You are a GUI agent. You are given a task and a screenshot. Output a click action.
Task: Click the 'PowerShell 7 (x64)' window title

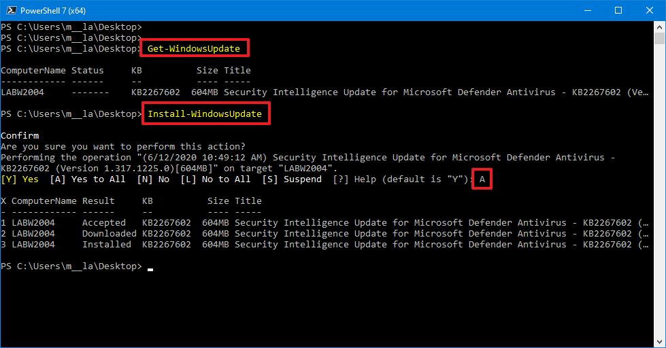52,11
